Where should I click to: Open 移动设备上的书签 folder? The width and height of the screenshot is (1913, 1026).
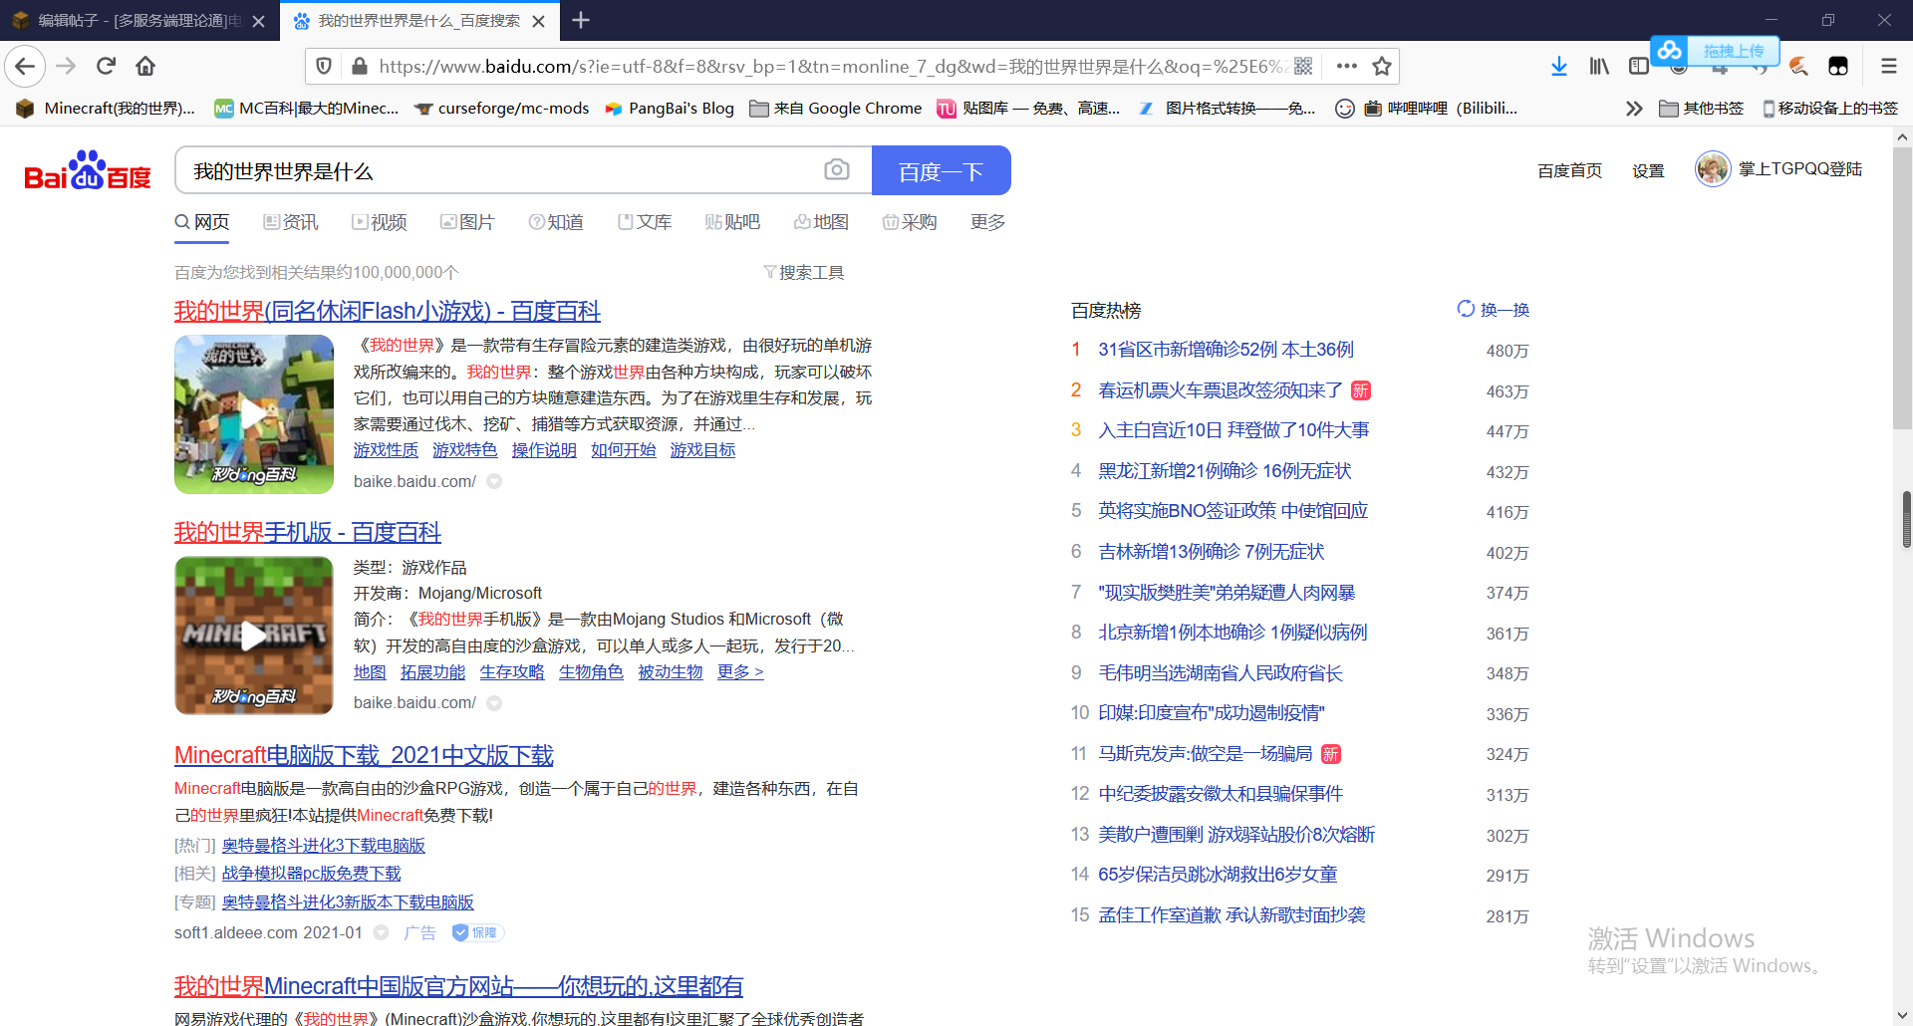1830,109
